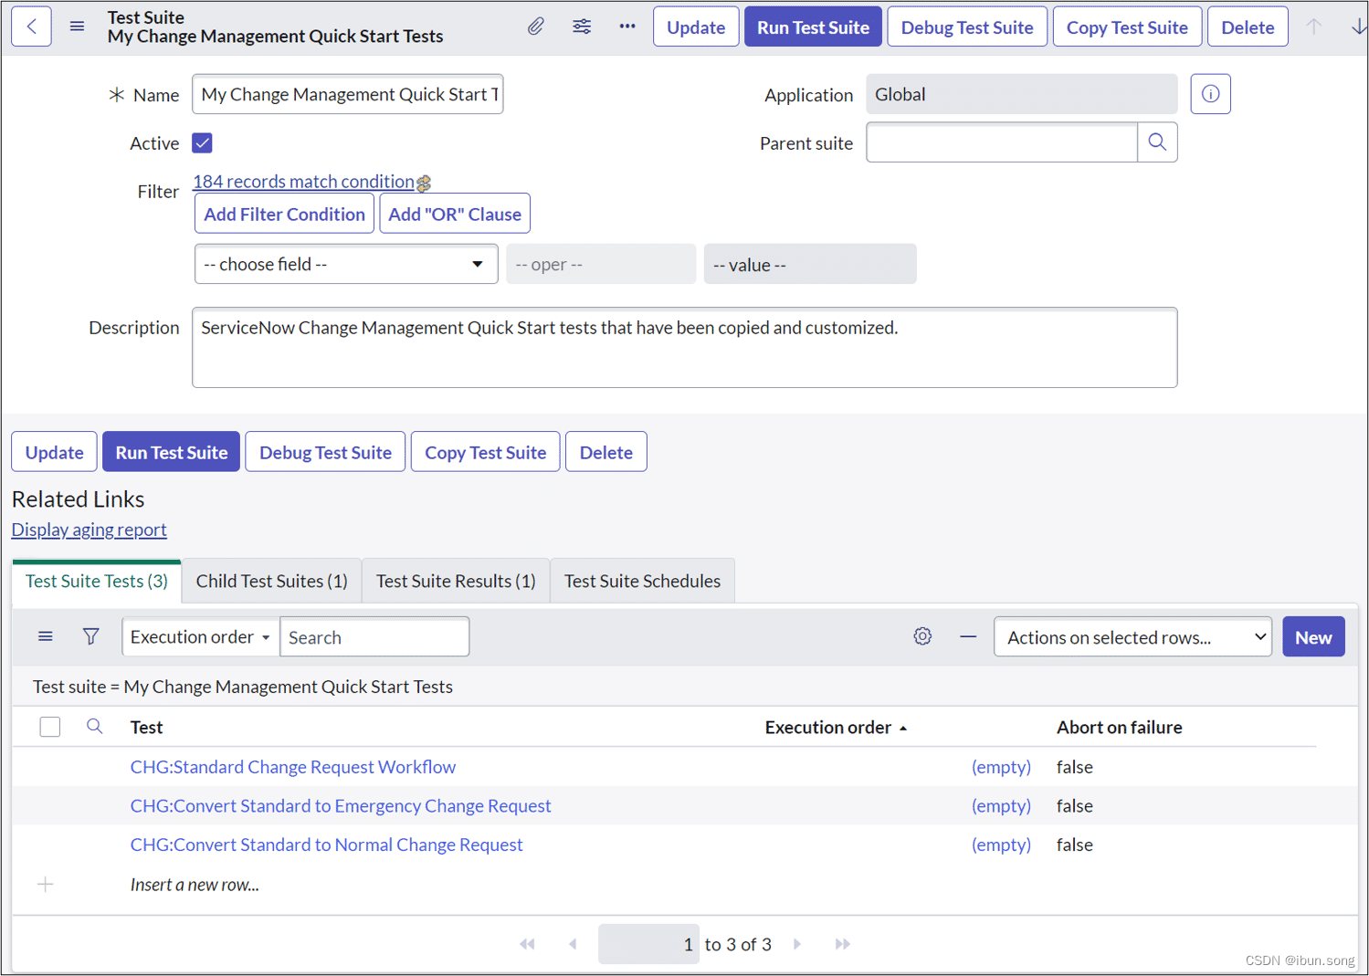Click the lower Update button
The image size is (1369, 976).
[54, 452]
